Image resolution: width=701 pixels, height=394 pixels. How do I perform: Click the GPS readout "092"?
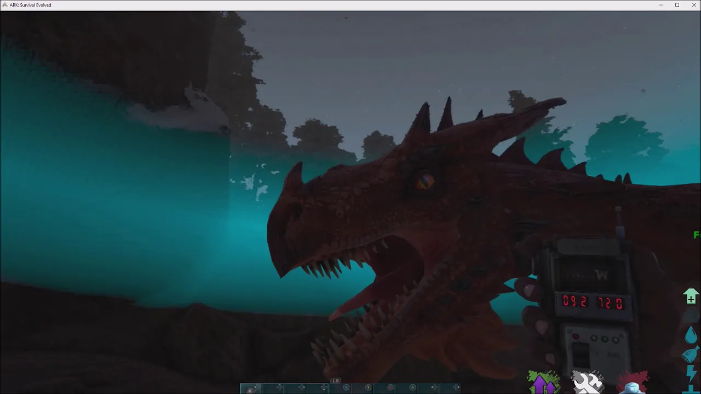pyautogui.click(x=575, y=301)
